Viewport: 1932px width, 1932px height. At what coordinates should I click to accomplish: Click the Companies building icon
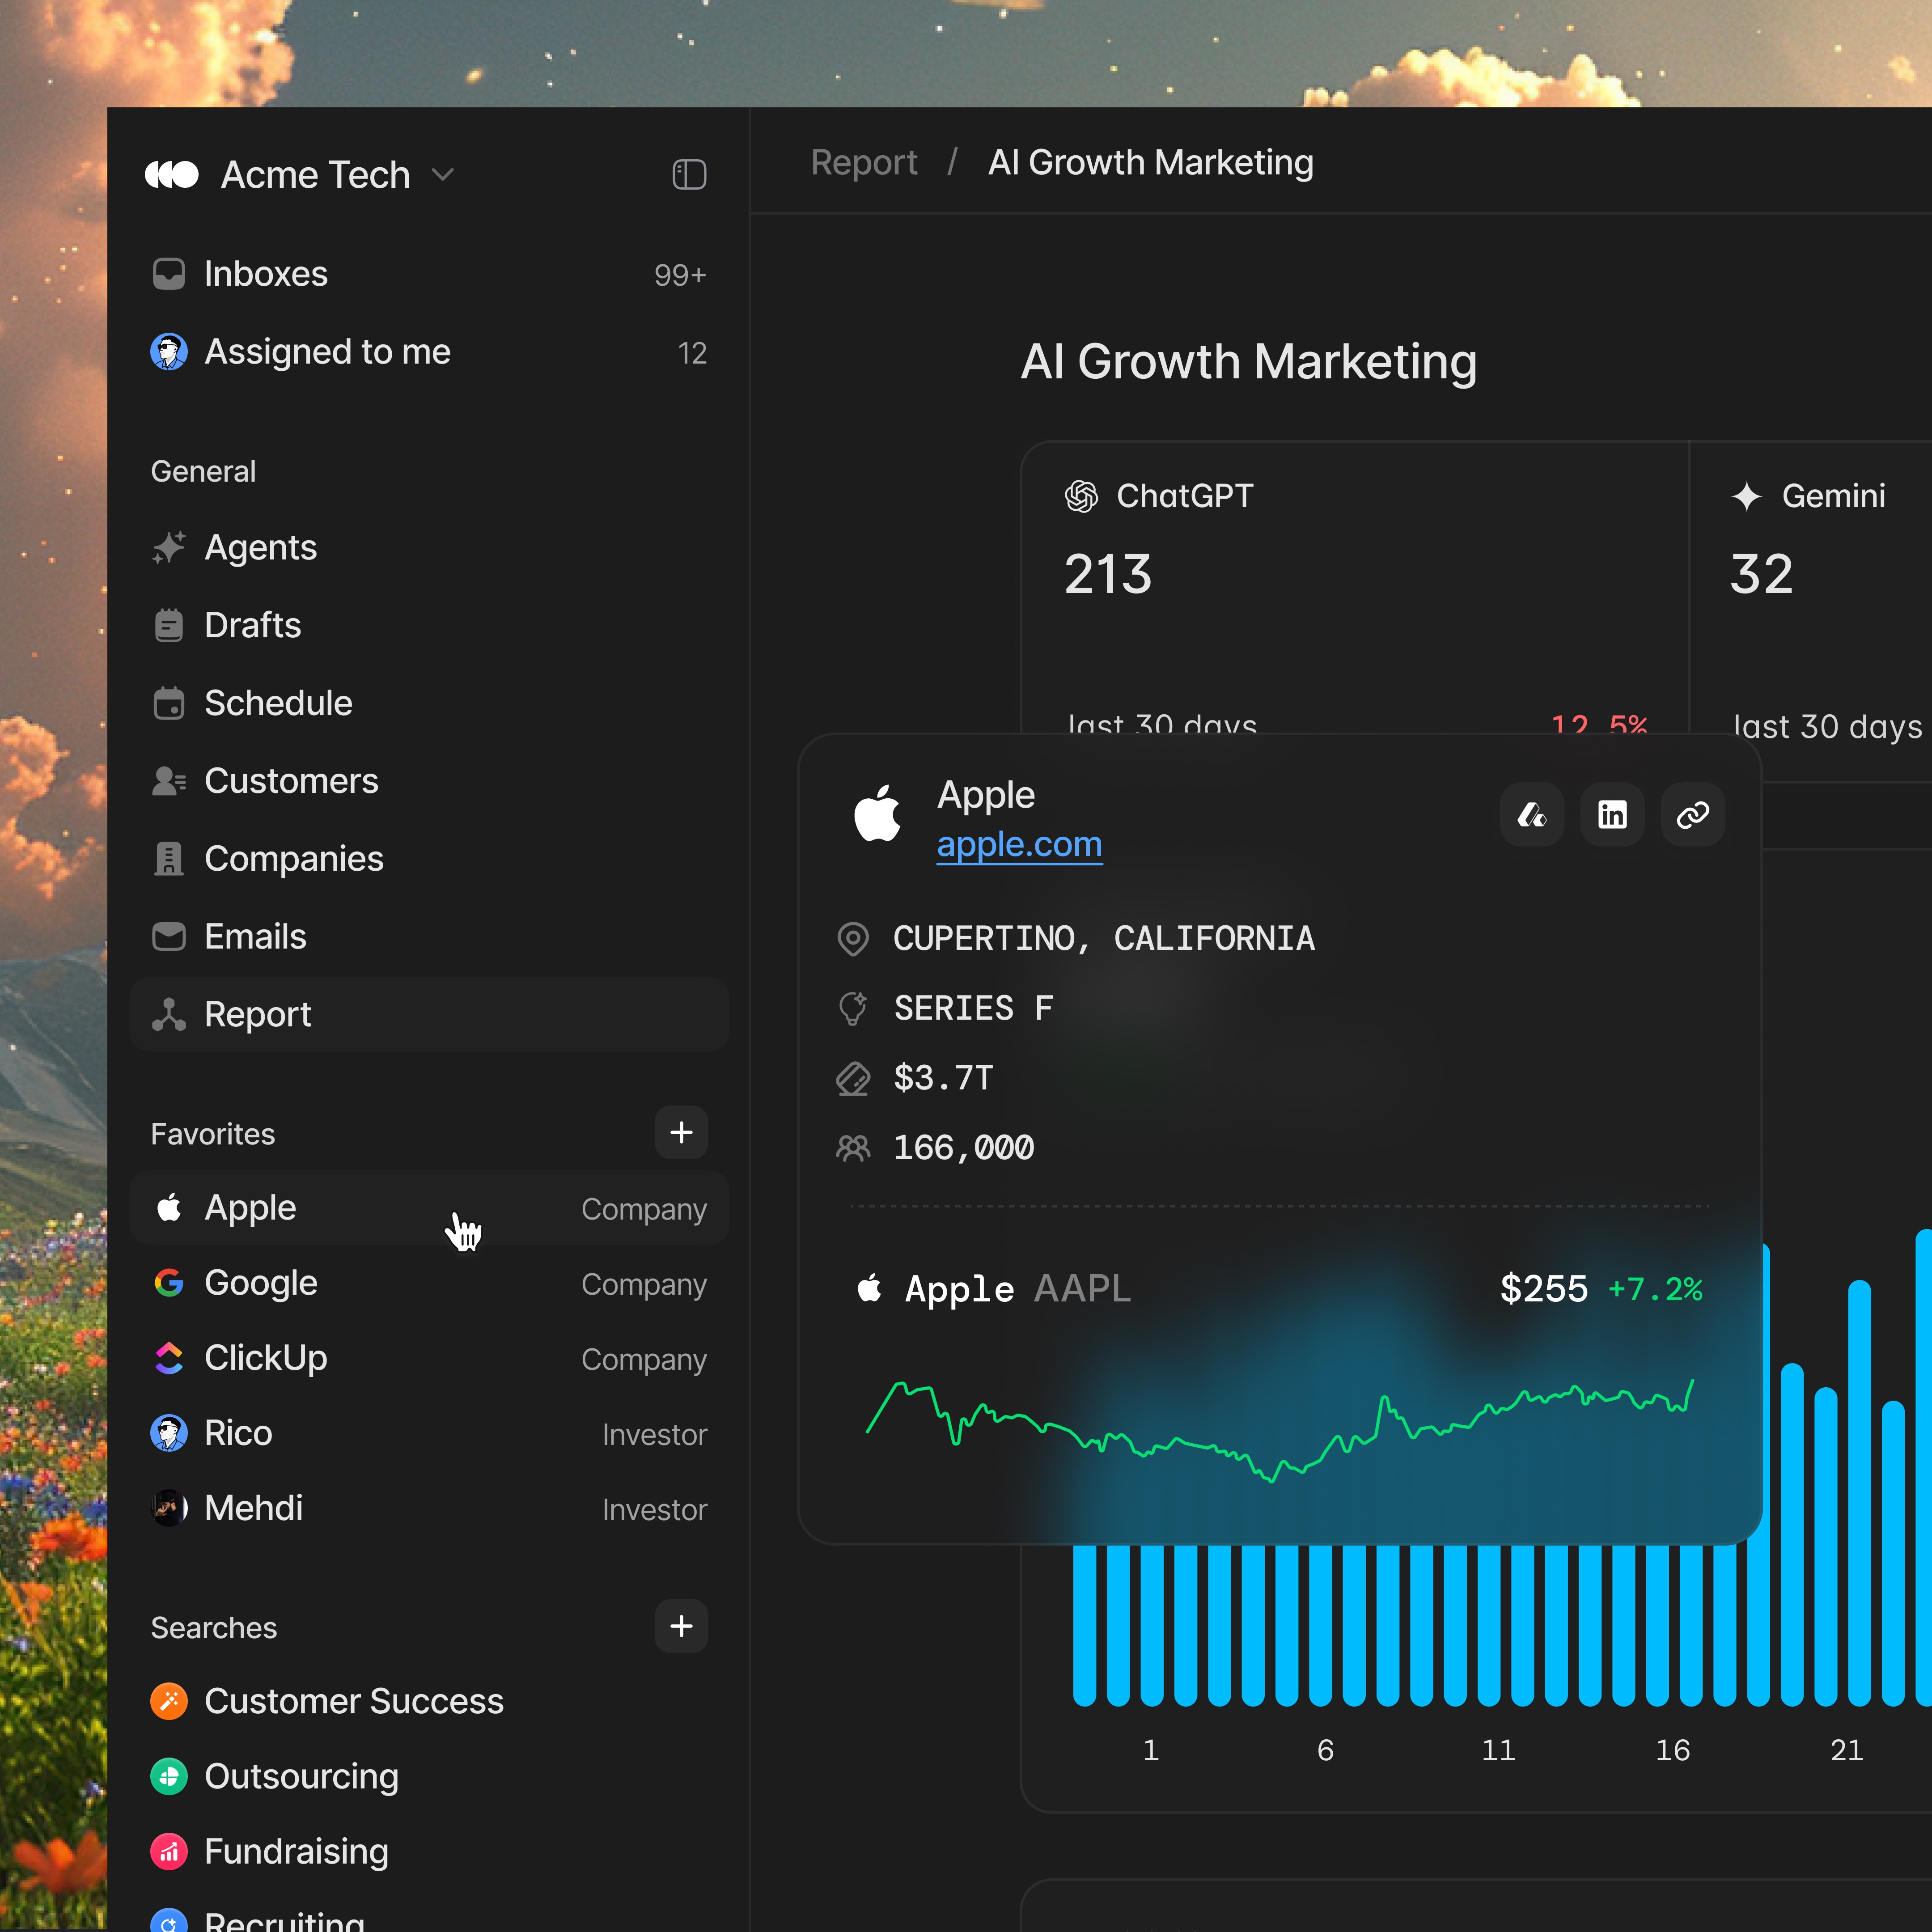click(169, 859)
